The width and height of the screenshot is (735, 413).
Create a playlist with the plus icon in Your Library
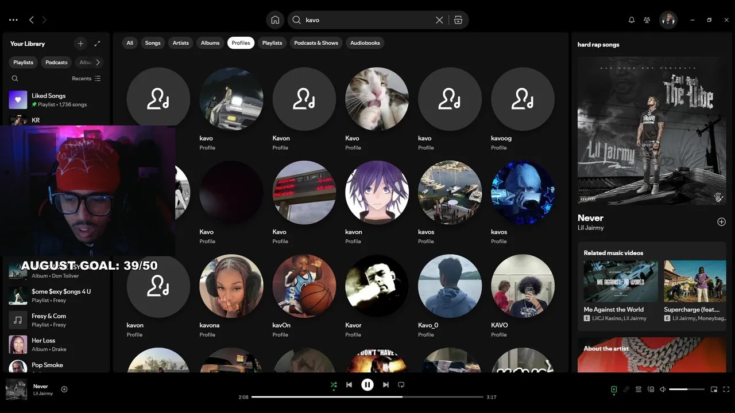[81, 44]
